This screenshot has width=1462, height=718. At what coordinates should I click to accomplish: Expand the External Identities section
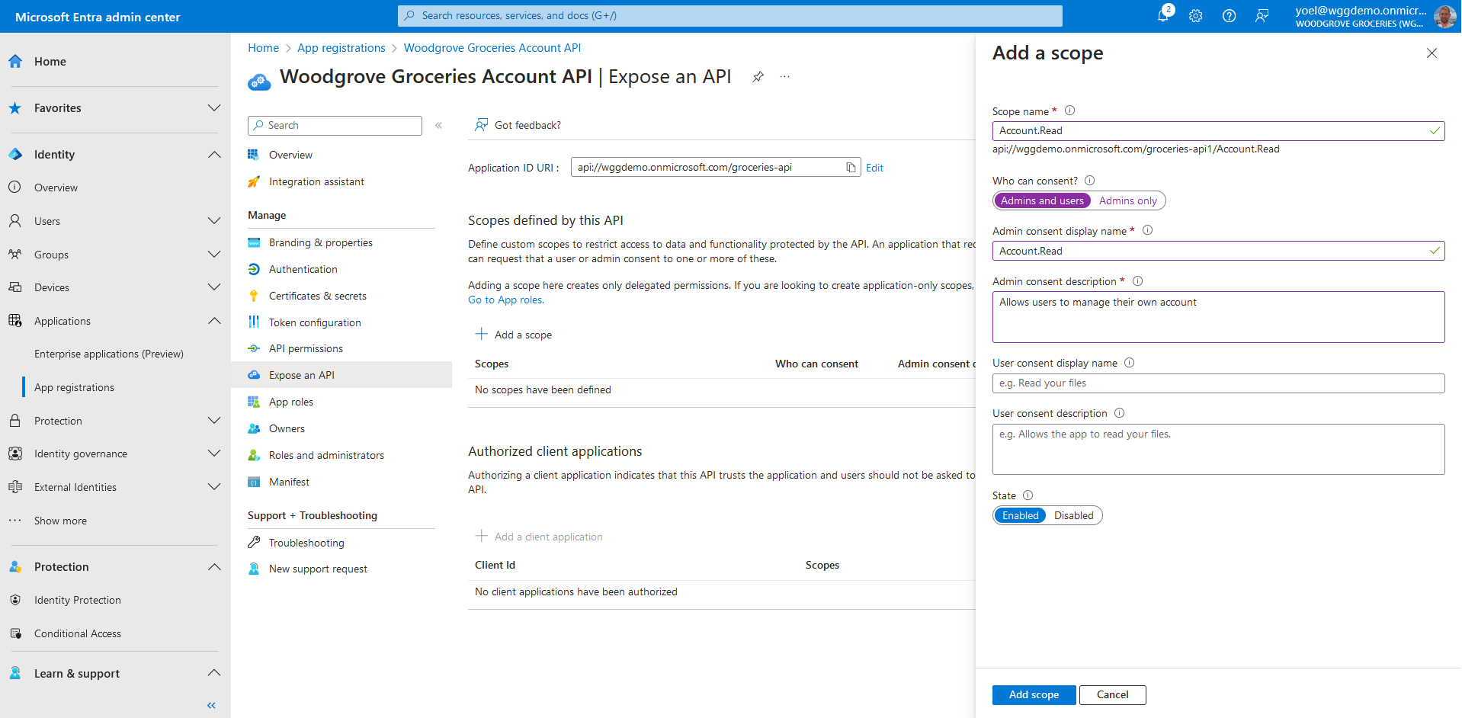pos(214,487)
